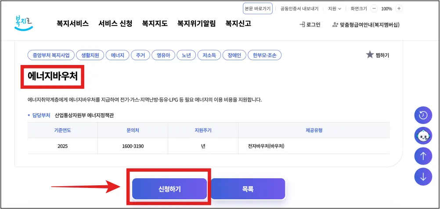The height and width of the screenshot is (209, 440).
Task: Decrease screen size with minus icon
Action: click(374, 9)
